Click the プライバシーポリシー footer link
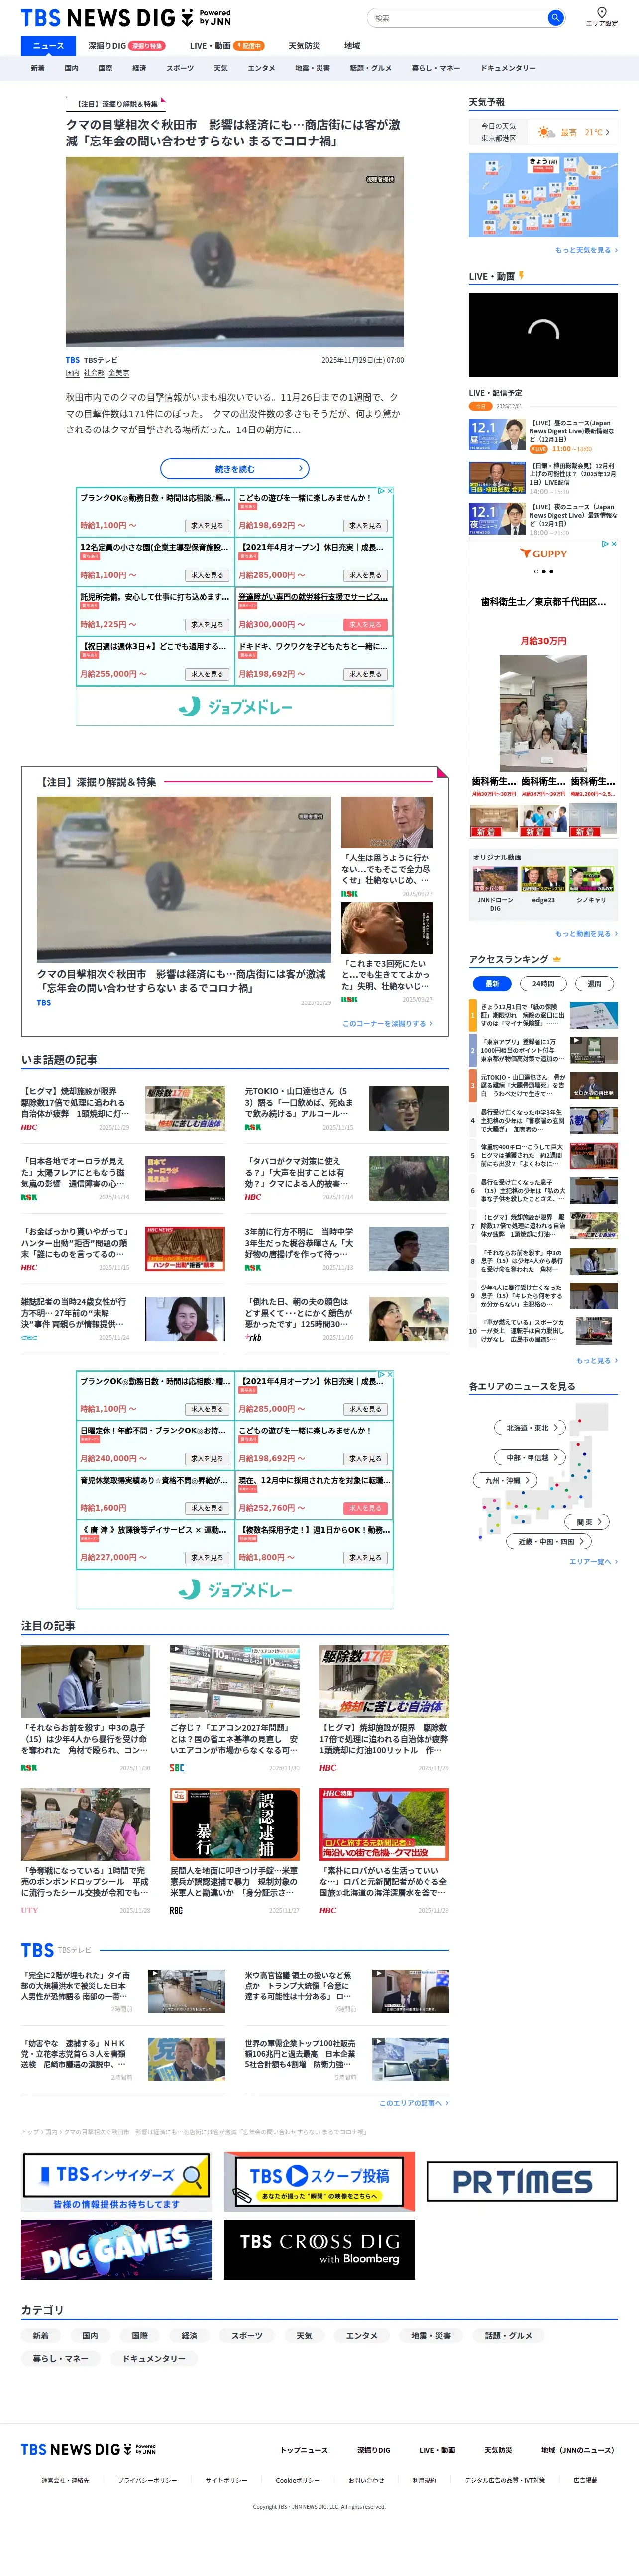 pyautogui.click(x=147, y=2480)
